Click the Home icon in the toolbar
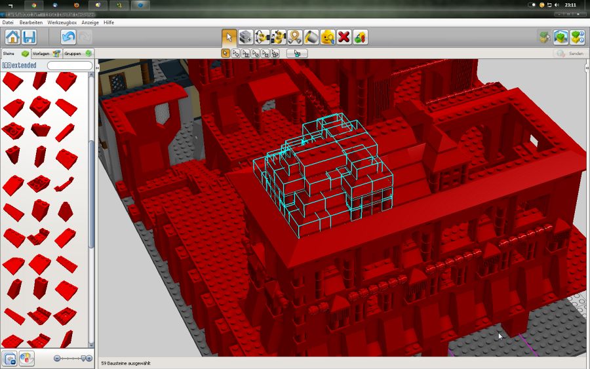Screen dimensions: 590x369 click(12, 37)
